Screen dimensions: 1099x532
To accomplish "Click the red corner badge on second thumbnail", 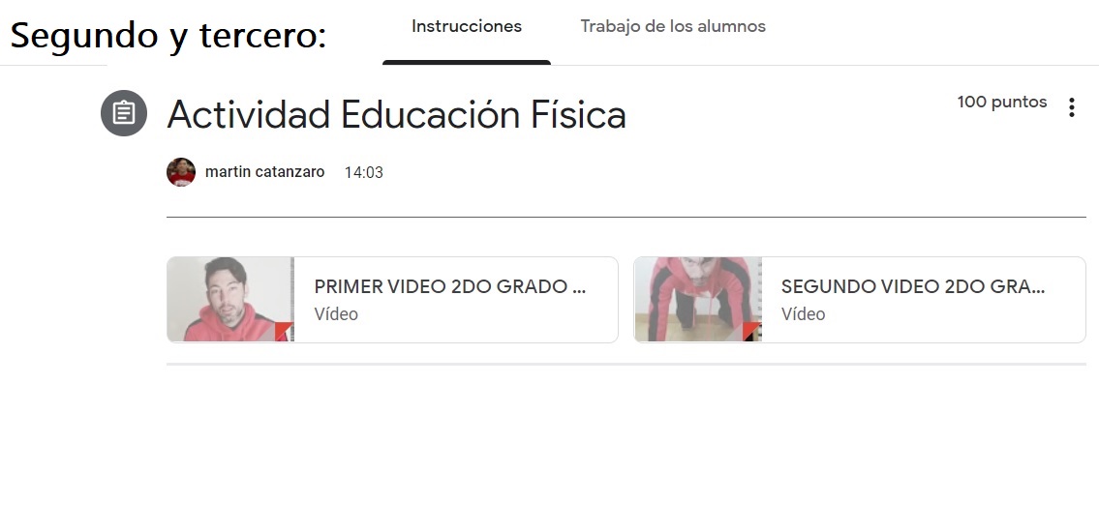I will click(750, 332).
